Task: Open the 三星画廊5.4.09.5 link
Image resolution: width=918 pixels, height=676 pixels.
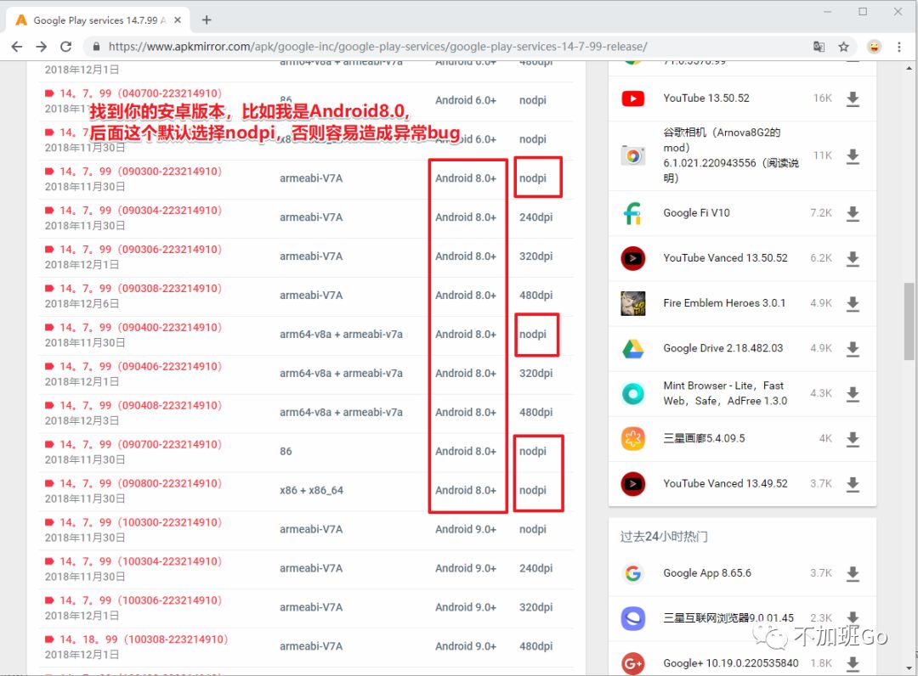Action: coord(704,438)
